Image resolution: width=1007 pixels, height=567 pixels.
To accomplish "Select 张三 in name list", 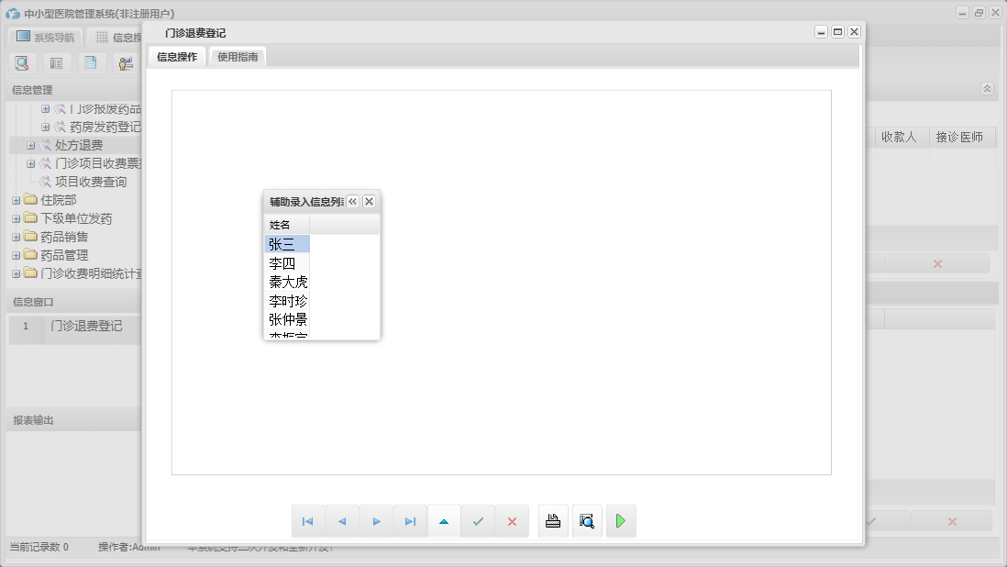I will (x=287, y=244).
